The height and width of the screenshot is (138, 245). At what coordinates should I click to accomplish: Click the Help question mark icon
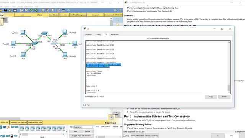(x=120, y=10)
